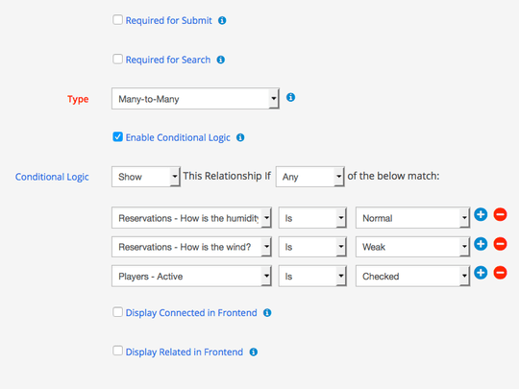The width and height of the screenshot is (519, 389).
Task: Open the Players - Active field selector
Action: tap(191, 276)
